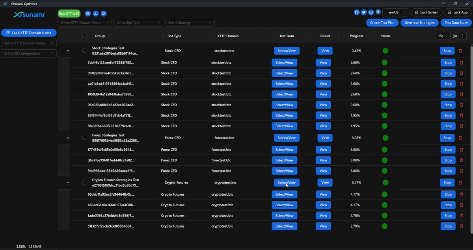Click the 3.47% progress value
Image resolution: width=473 pixels, height=250 pixels.
tap(356, 183)
